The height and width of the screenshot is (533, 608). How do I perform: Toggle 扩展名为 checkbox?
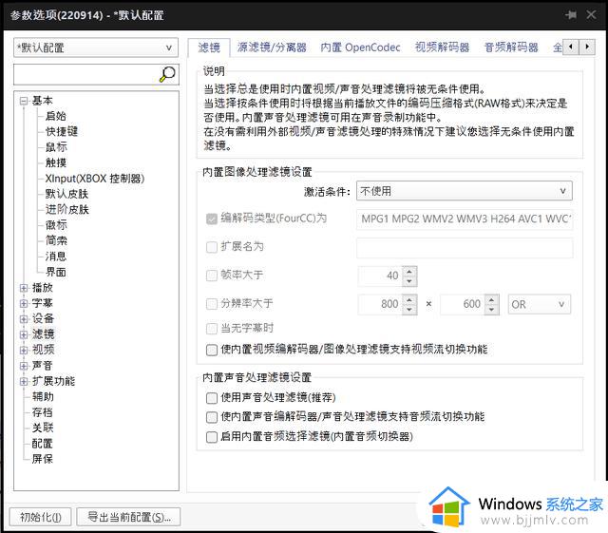(x=212, y=247)
